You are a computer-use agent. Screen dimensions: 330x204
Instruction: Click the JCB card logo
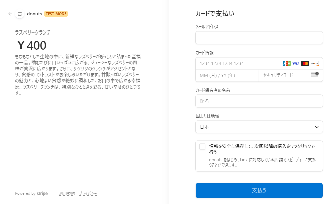click(x=287, y=63)
